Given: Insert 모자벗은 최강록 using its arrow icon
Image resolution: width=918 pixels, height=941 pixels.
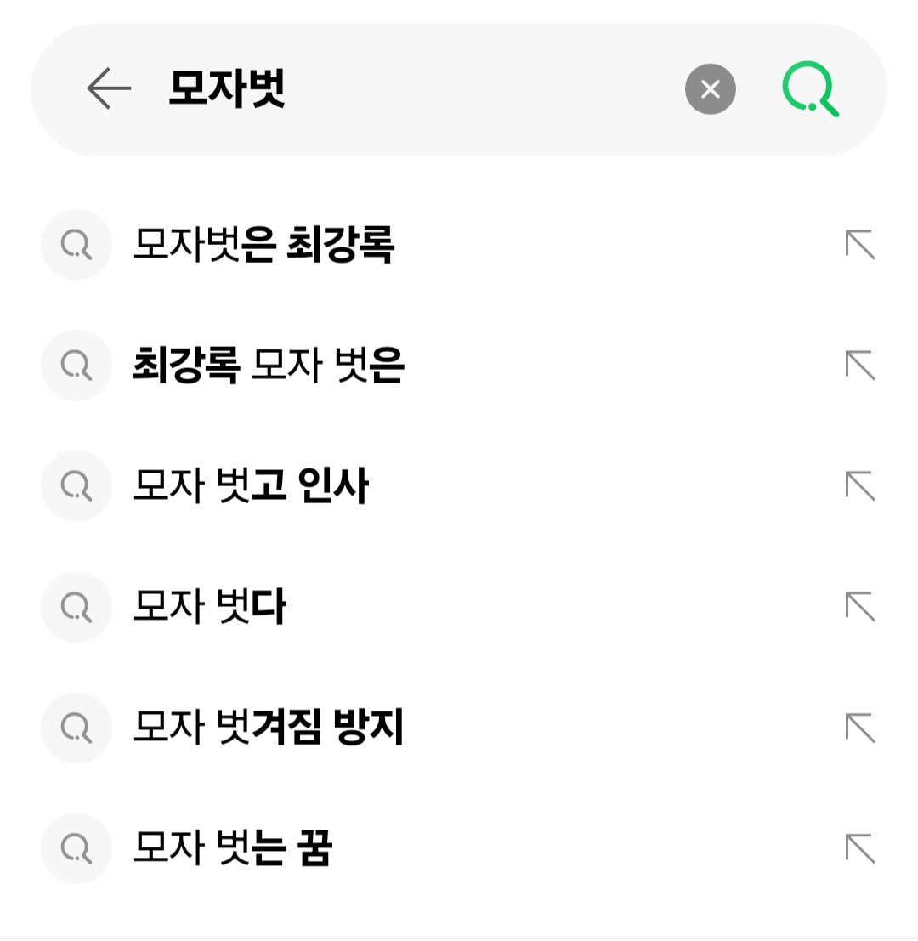Looking at the screenshot, I should 860,245.
